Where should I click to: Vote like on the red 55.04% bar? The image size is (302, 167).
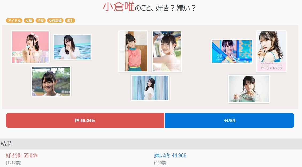85,120
